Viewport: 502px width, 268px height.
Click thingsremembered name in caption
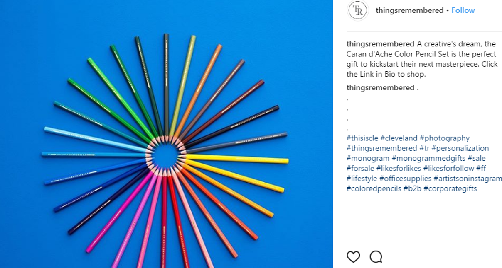click(x=380, y=44)
